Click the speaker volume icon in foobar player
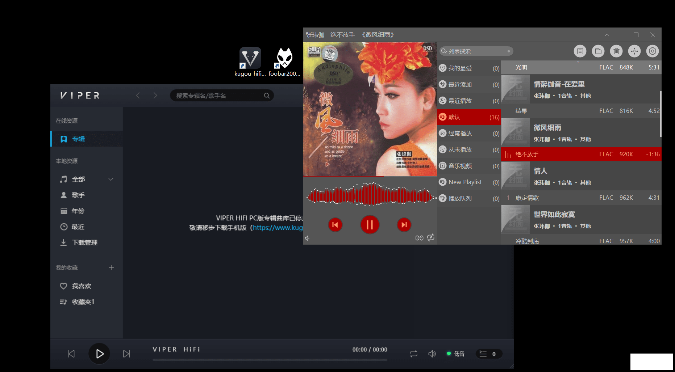The height and width of the screenshot is (372, 675). [x=307, y=238]
